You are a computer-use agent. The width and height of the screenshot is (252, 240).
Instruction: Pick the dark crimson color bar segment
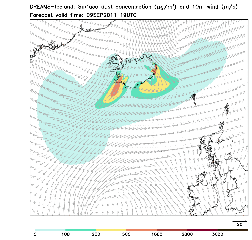pos(202,230)
